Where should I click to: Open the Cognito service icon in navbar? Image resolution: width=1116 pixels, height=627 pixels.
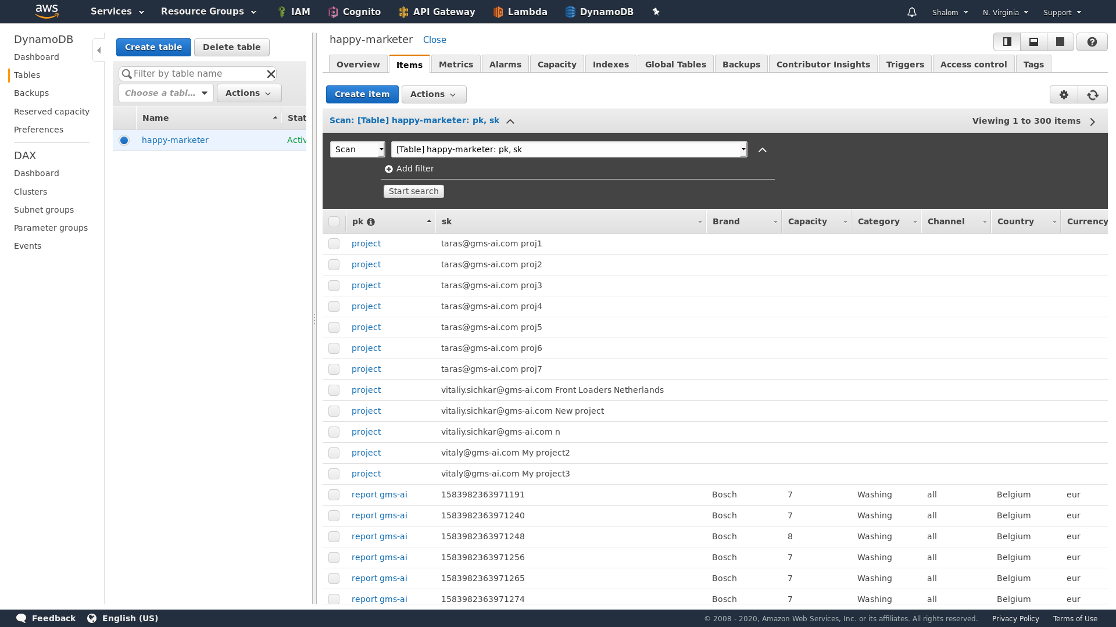[333, 12]
